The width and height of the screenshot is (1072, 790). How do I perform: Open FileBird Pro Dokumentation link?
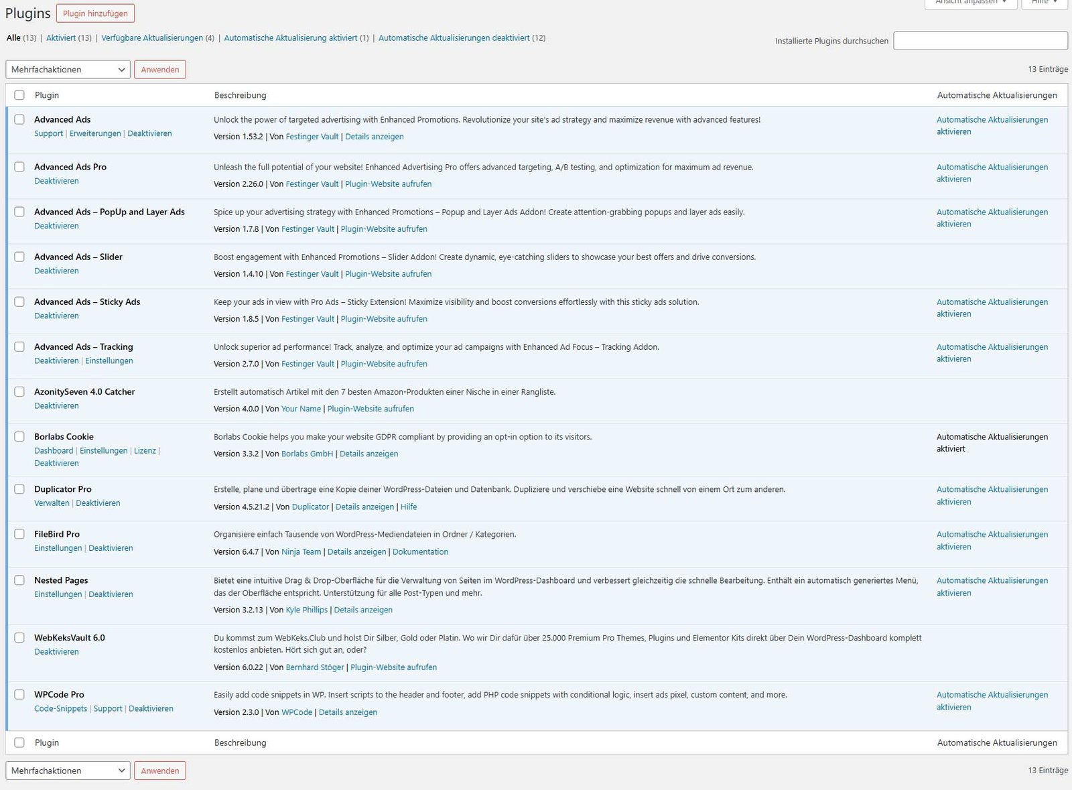(x=420, y=552)
